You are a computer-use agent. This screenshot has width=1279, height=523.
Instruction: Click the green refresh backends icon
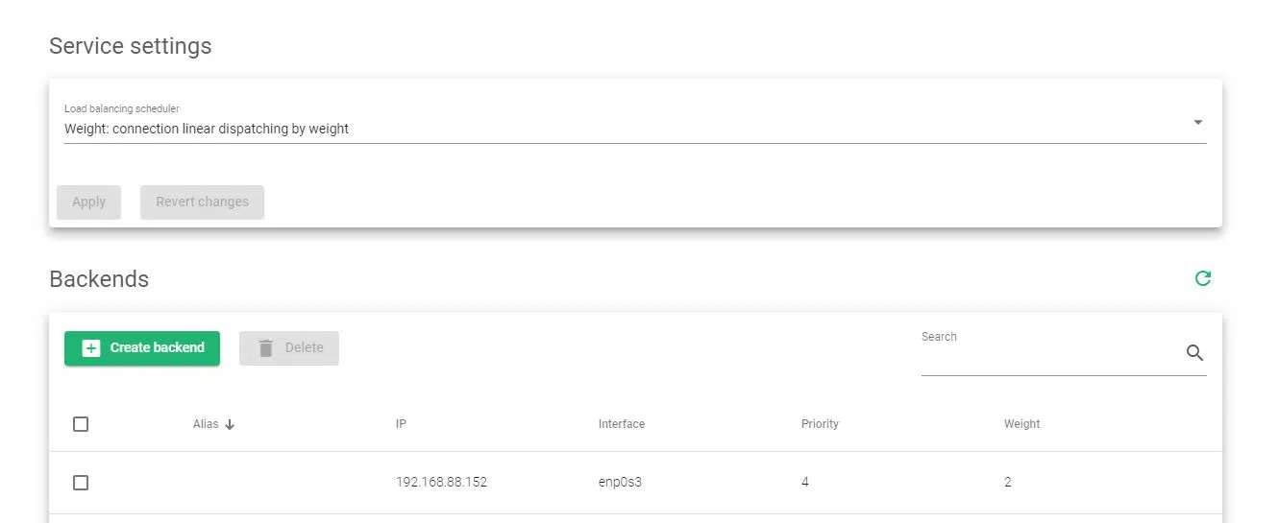click(x=1202, y=278)
